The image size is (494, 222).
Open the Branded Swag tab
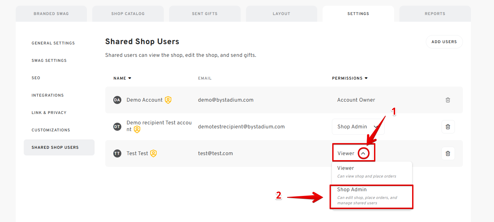(51, 14)
